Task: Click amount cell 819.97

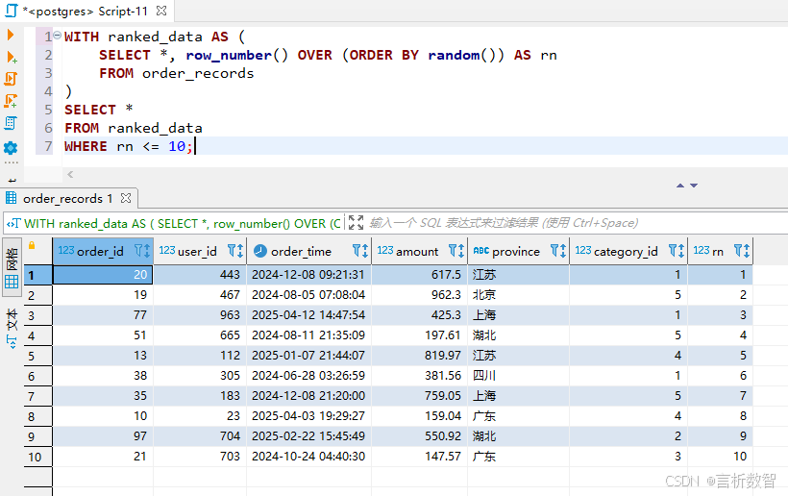Action: coord(420,356)
